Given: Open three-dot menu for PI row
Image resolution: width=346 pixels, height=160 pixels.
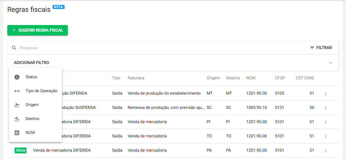Looking at the screenshot, I should click(x=325, y=122).
